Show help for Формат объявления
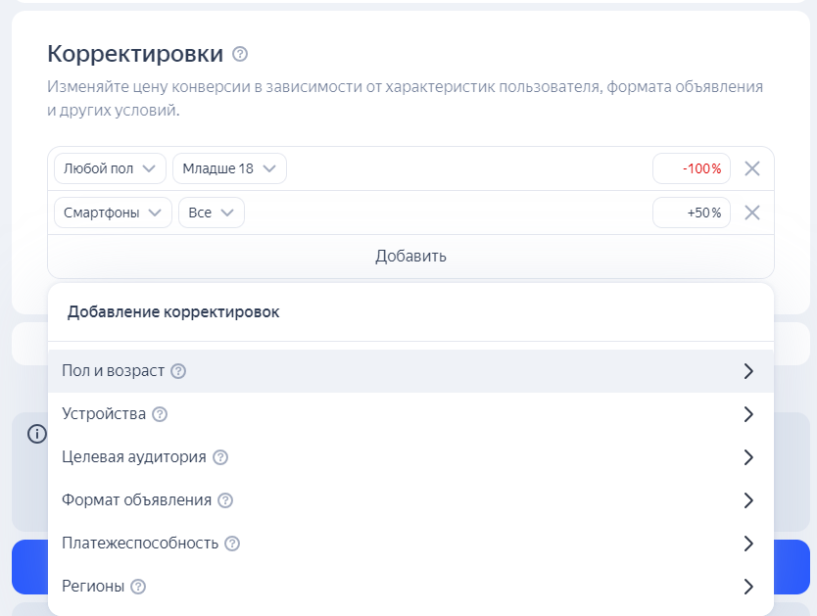The image size is (817, 616). coord(225,500)
